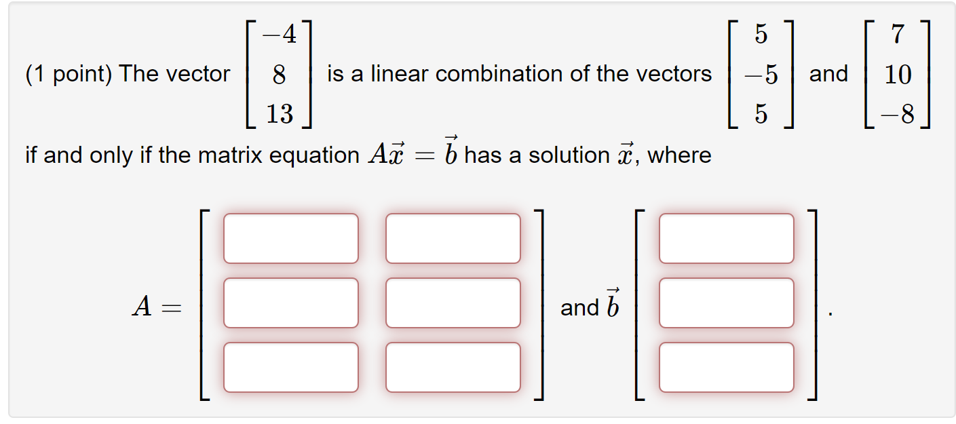Viewport: 956px width, 424px height.
Task: Click the bottom-right entry field of matrix A
Action: pos(452,368)
